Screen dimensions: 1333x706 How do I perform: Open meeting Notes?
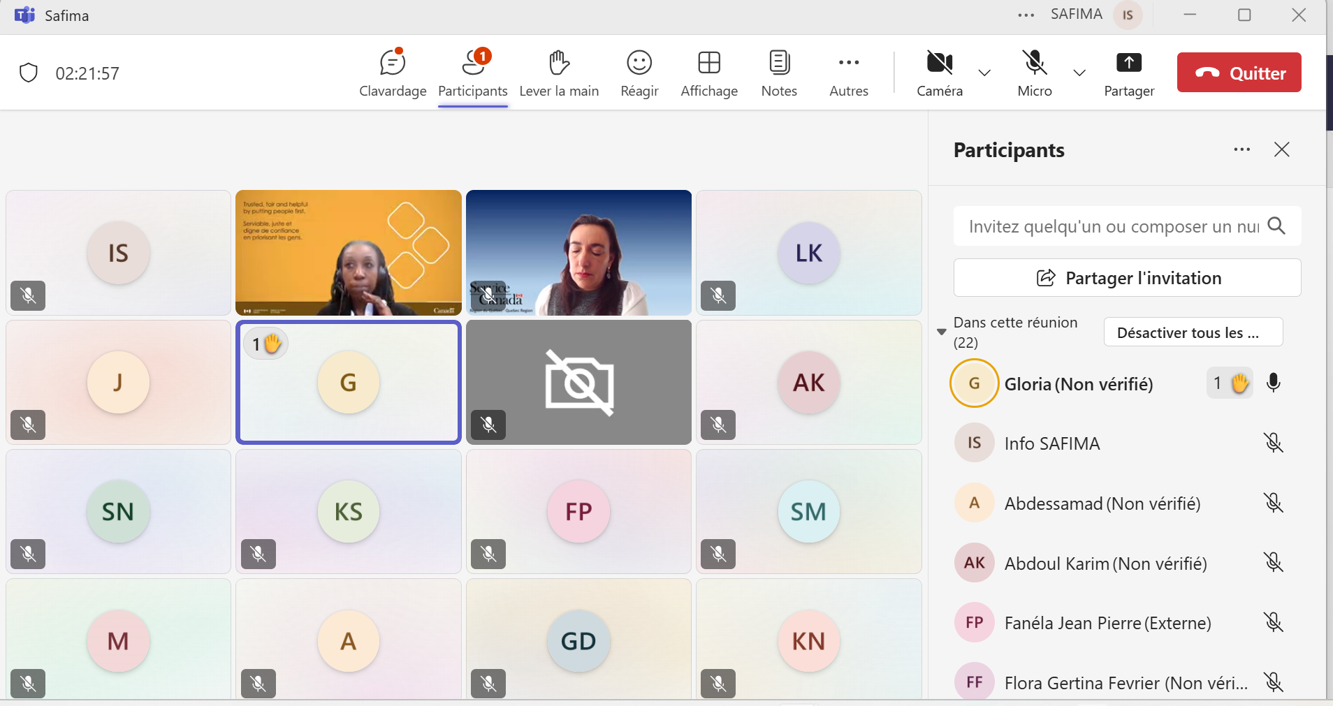coord(779,73)
